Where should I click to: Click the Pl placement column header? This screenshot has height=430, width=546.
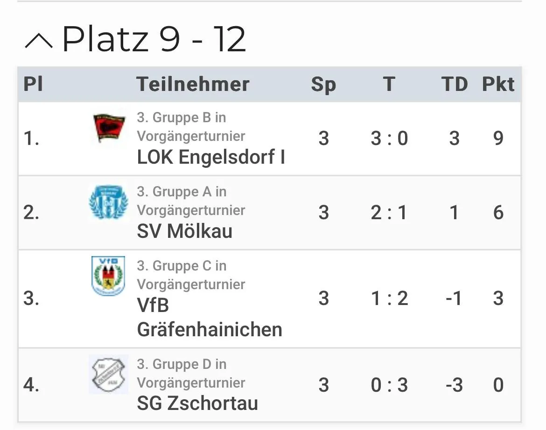pos(33,84)
